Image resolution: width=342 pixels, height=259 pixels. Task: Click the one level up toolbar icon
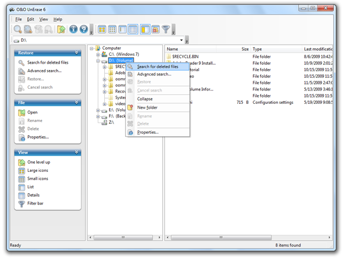(61, 29)
